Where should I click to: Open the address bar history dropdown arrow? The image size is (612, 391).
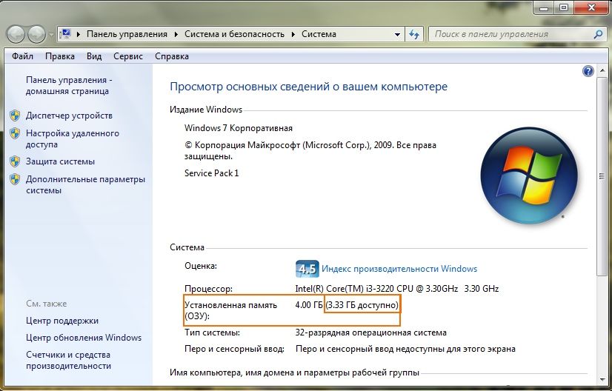tap(397, 34)
